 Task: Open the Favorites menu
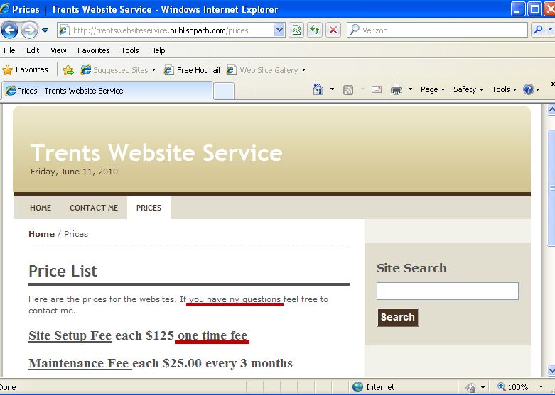pos(93,50)
